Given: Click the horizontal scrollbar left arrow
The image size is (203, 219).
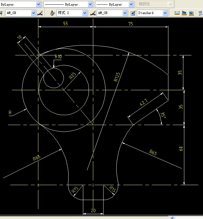Looking at the screenshot, I should (173, 218).
